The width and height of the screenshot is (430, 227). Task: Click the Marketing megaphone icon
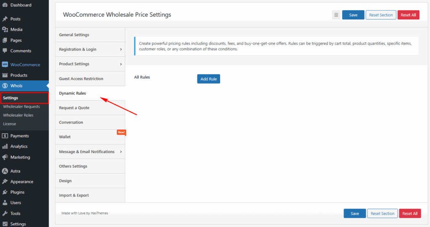pyautogui.click(x=5, y=157)
